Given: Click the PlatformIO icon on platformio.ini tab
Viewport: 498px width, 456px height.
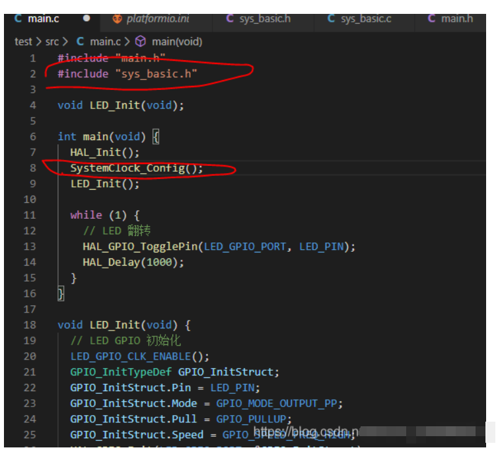Looking at the screenshot, I should tap(117, 19).
